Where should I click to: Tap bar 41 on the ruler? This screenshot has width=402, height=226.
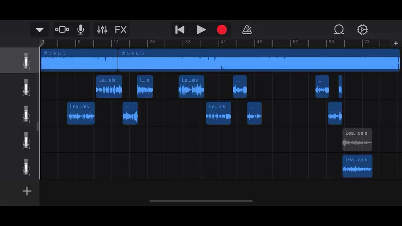click(223, 42)
